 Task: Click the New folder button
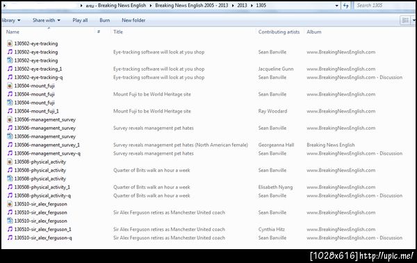[133, 20]
